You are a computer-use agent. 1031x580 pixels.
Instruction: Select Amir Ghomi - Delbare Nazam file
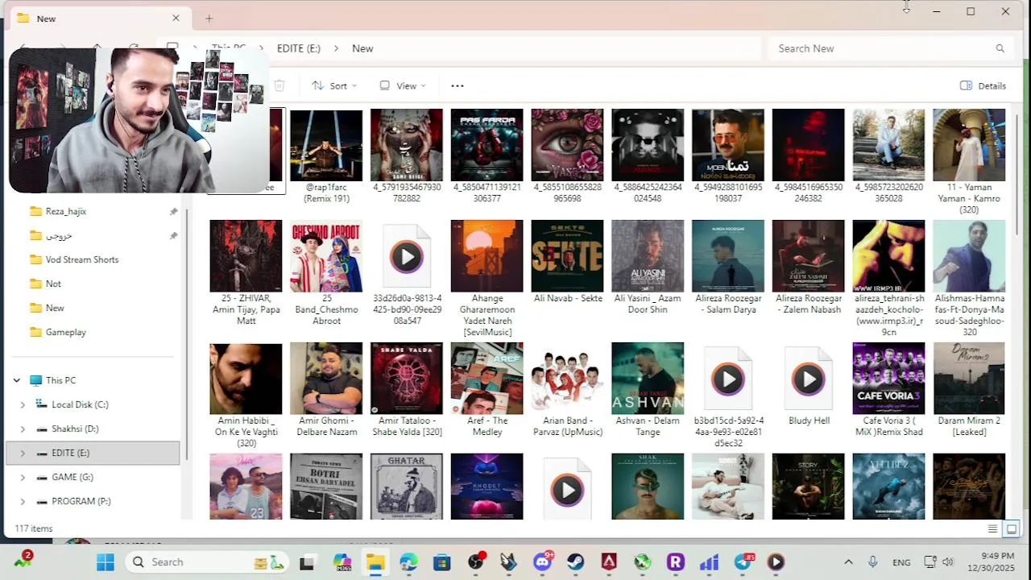(326, 390)
